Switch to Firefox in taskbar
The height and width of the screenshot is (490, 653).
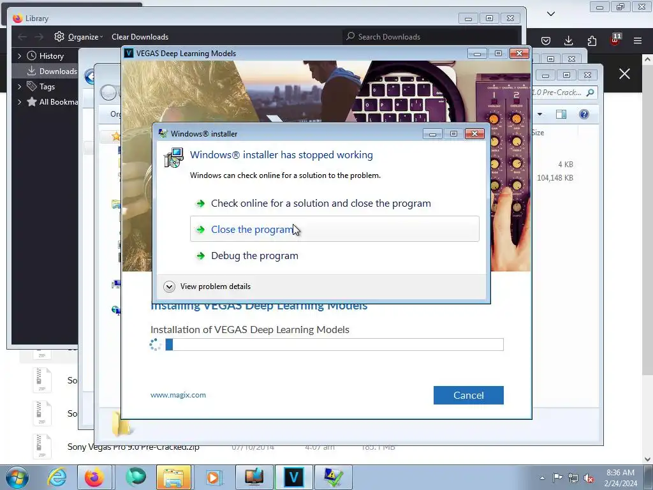94,477
